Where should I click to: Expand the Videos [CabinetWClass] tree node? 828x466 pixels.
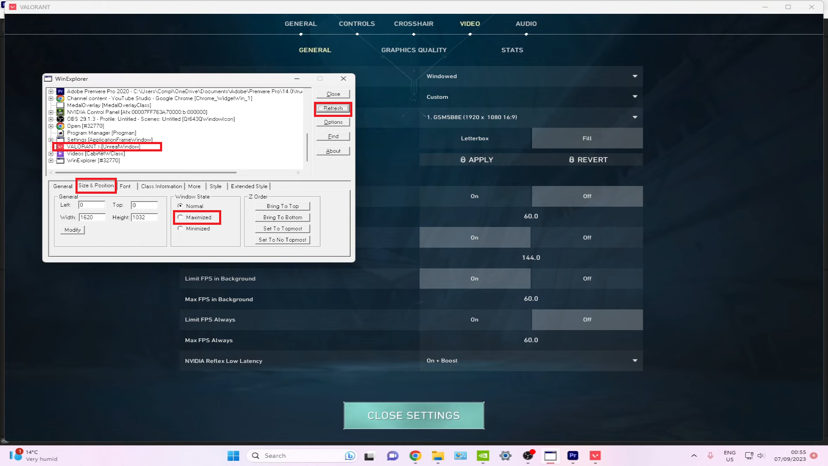click(51, 154)
